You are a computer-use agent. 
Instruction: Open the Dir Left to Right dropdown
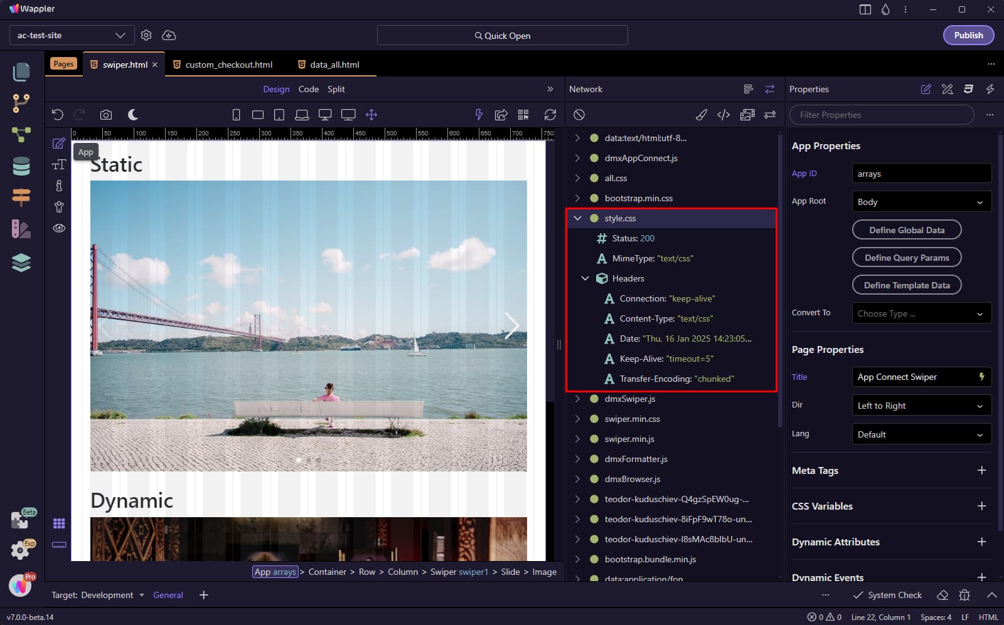click(x=922, y=406)
